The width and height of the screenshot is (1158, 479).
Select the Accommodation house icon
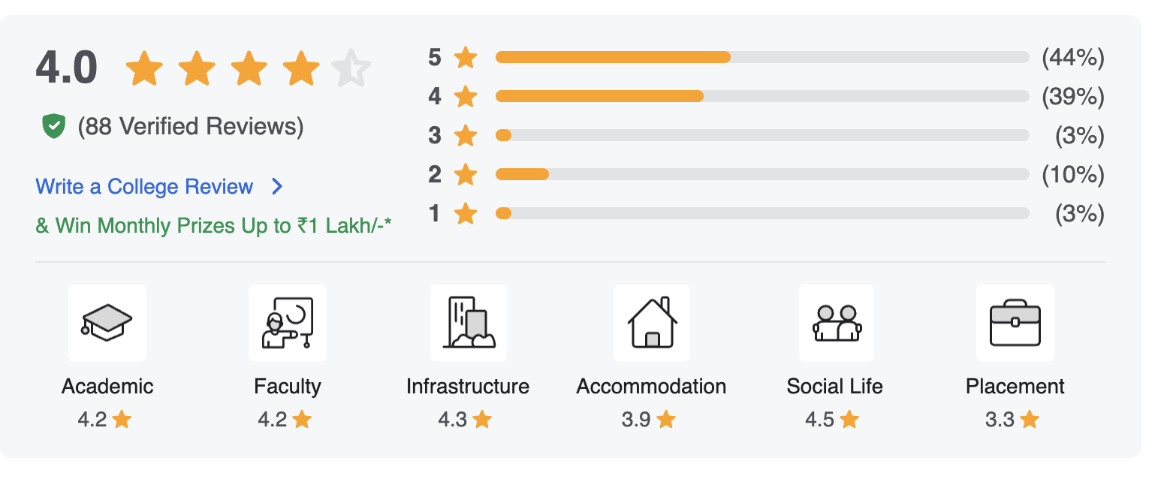[651, 322]
